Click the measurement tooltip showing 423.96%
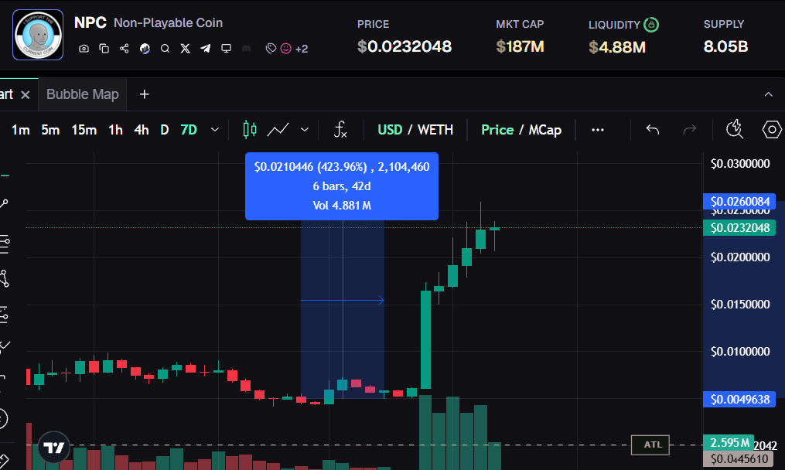 342,186
